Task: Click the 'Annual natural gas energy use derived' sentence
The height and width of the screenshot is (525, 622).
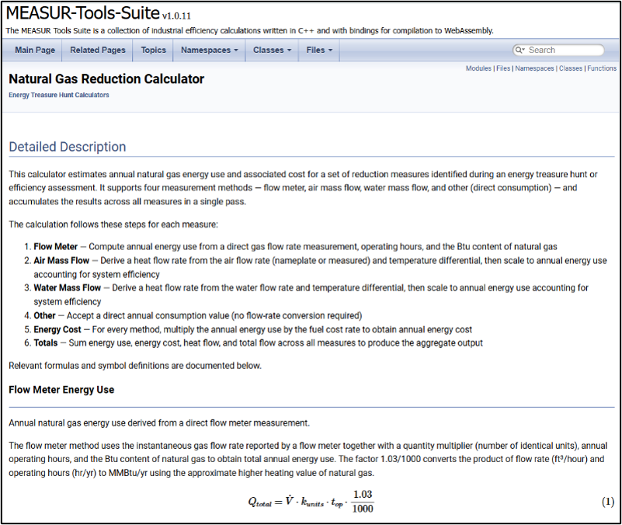Action: click(x=159, y=423)
